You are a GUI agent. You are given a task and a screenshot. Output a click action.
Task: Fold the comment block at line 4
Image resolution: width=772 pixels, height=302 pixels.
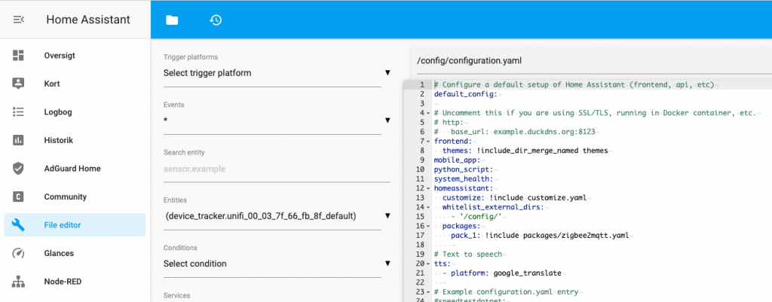coord(428,113)
